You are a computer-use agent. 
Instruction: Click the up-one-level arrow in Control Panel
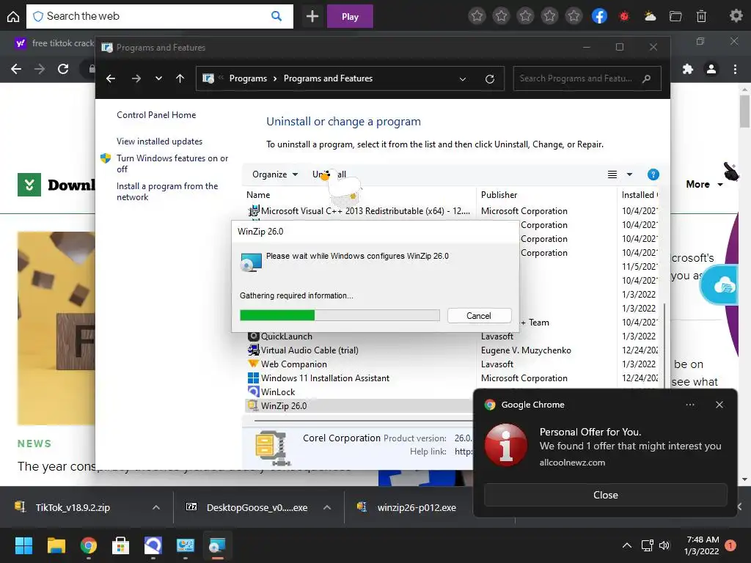[180, 78]
